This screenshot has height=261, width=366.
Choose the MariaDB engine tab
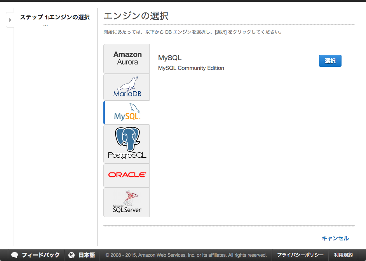tap(127, 87)
